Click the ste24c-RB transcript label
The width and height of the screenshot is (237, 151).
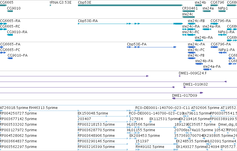tap(196, 21)
